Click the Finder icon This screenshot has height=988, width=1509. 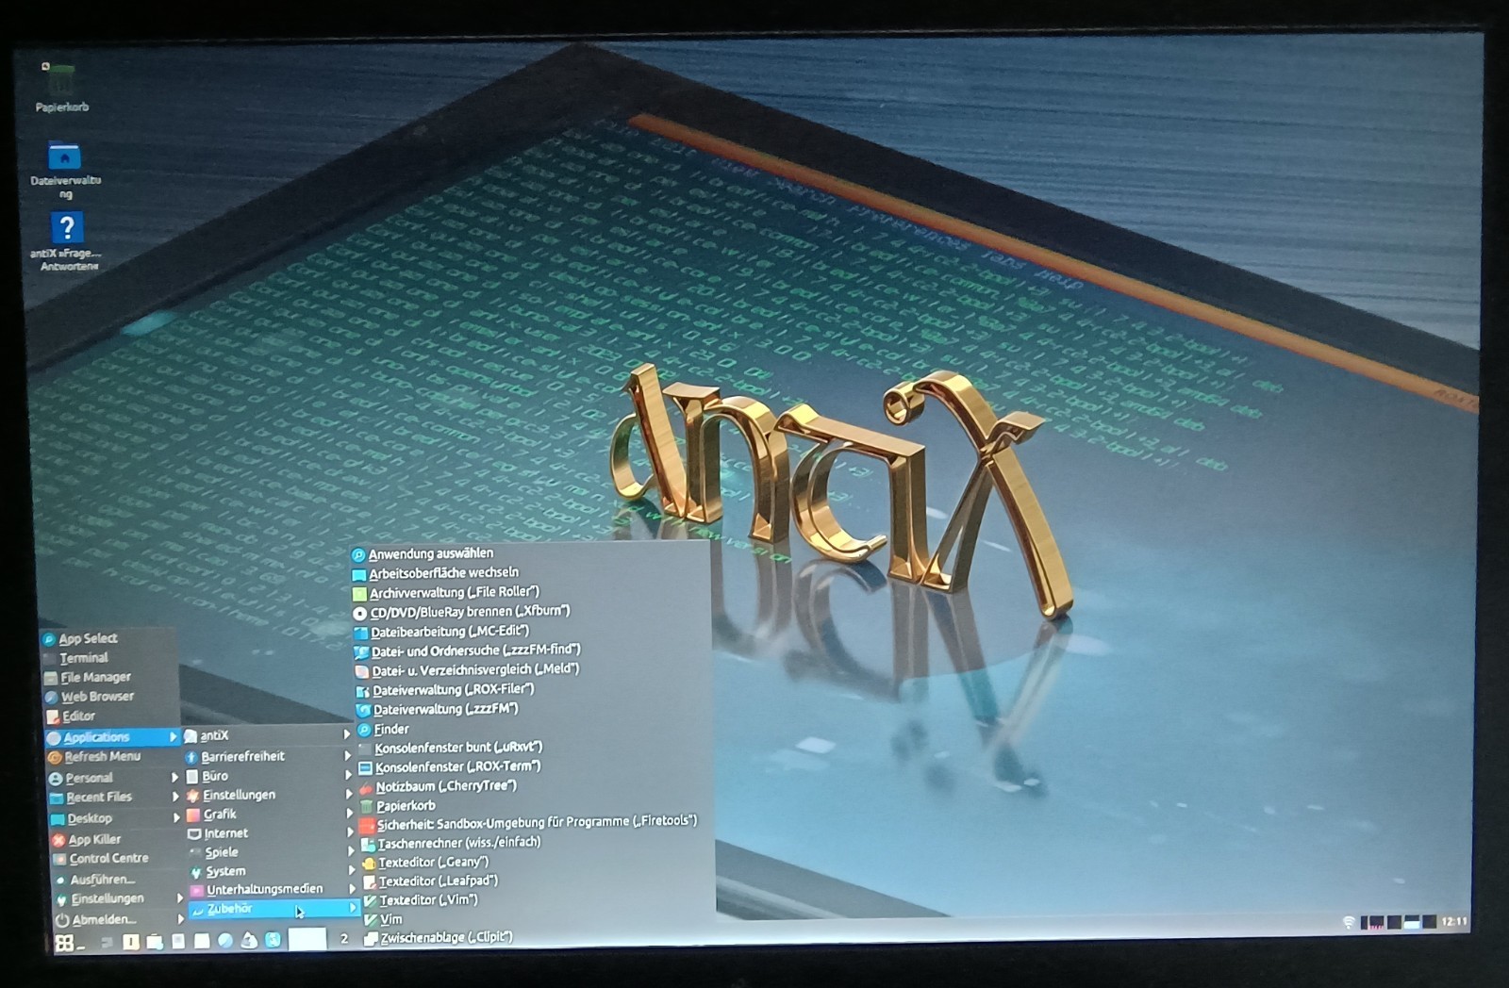[364, 730]
